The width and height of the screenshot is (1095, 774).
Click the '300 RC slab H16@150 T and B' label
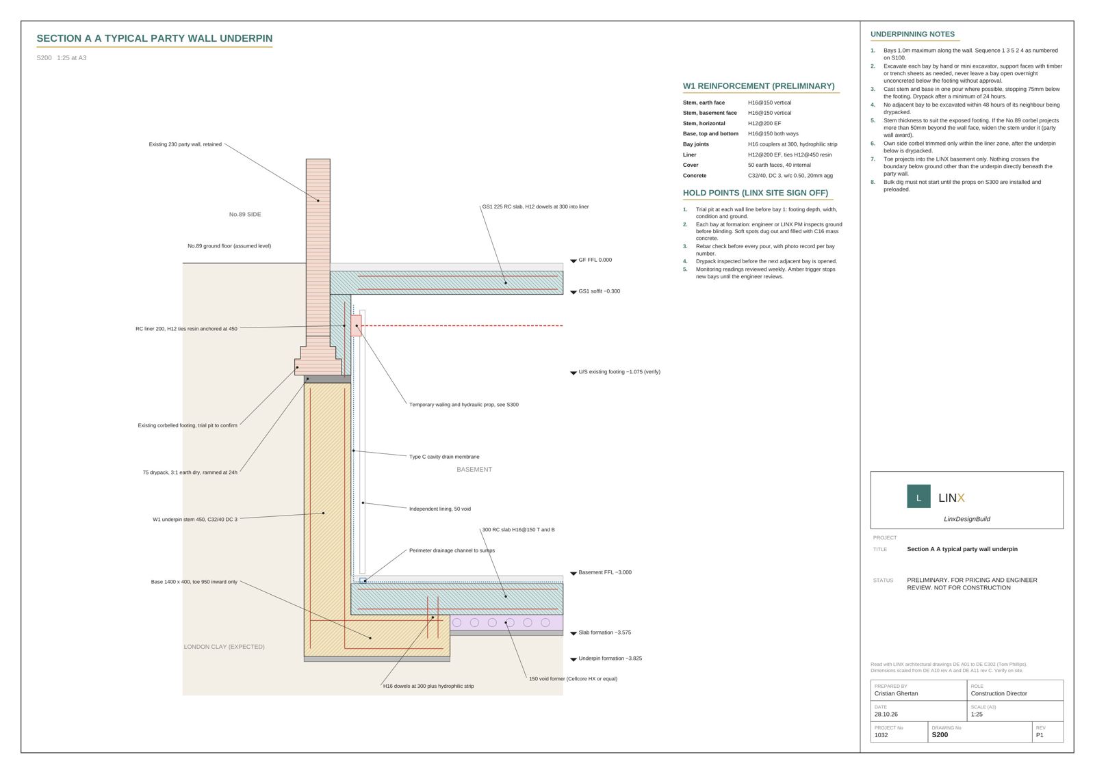tap(518, 530)
